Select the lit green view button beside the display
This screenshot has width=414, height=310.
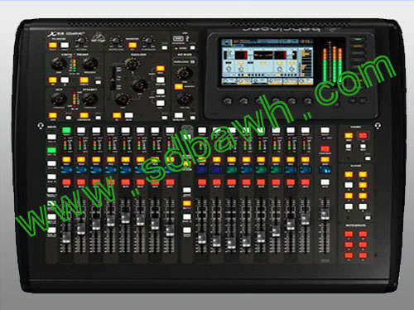[357, 39]
